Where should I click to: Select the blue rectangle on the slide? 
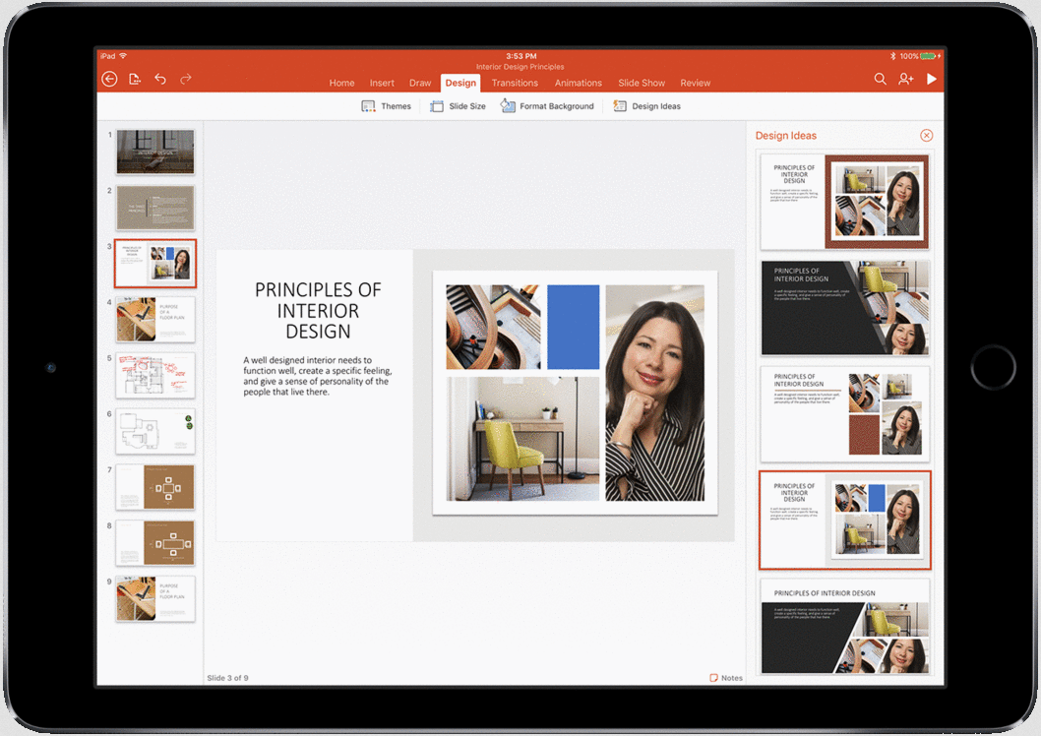tap(573, 327)
